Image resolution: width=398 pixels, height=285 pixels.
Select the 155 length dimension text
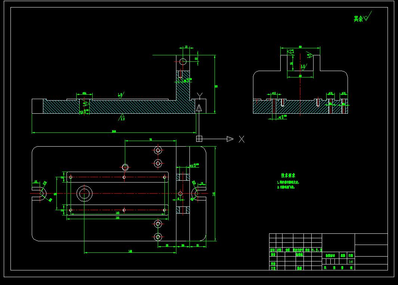coord(117,218)
